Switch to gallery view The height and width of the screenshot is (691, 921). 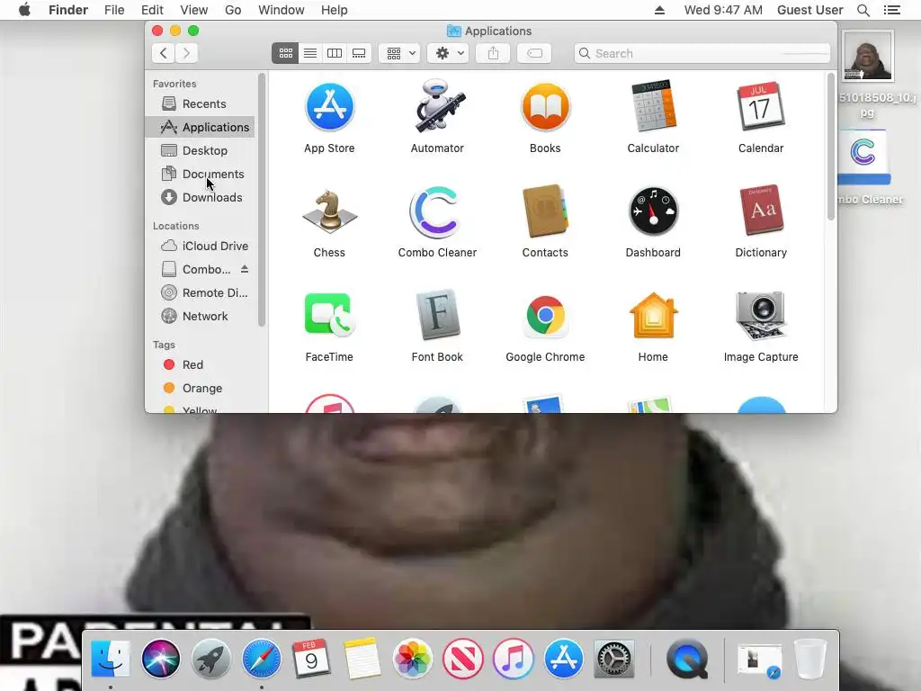pyautogui.click(x=359, y=53)
